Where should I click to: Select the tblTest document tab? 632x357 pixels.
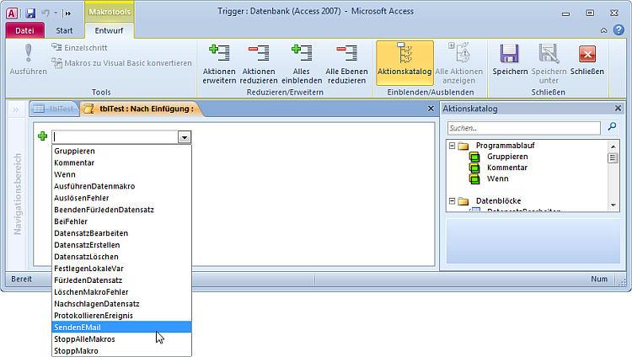(55, 109)
